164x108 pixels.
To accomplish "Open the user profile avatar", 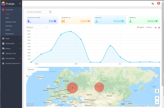I will click(x=159, y=3).
